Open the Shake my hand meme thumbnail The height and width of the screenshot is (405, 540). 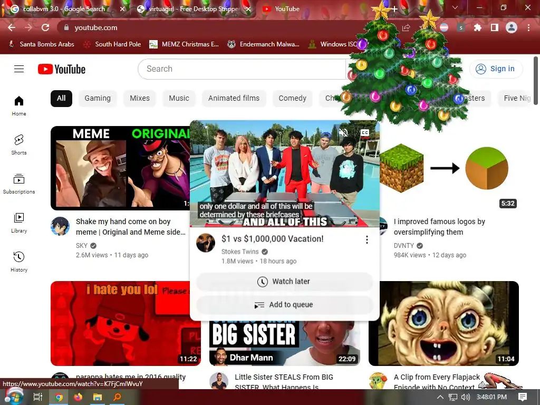point(120,168)
